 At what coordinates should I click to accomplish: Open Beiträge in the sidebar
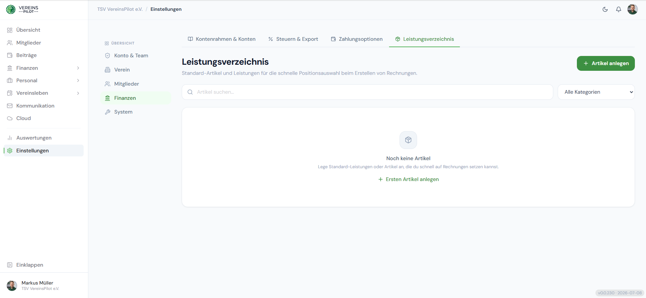[x=43, y=55]
